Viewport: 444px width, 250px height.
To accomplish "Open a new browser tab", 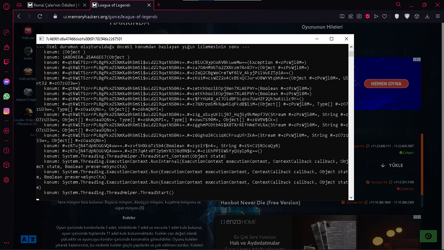I will click(x=159, y=5).
